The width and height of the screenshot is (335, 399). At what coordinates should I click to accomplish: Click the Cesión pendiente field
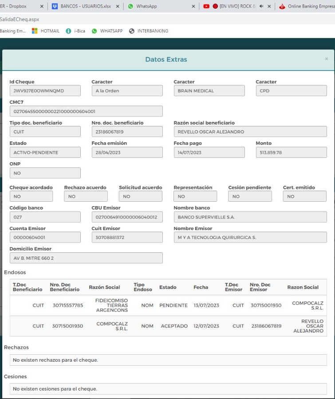click(x=250, y=196)
